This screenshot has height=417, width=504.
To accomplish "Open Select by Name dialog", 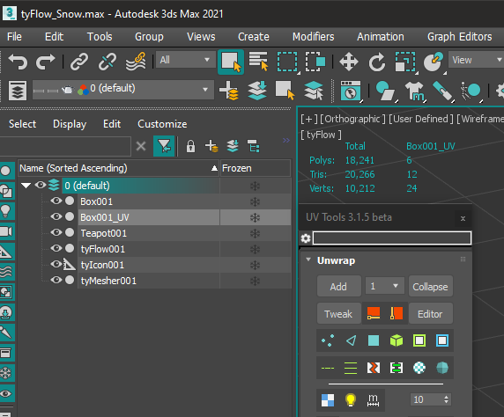I will 258,61.
